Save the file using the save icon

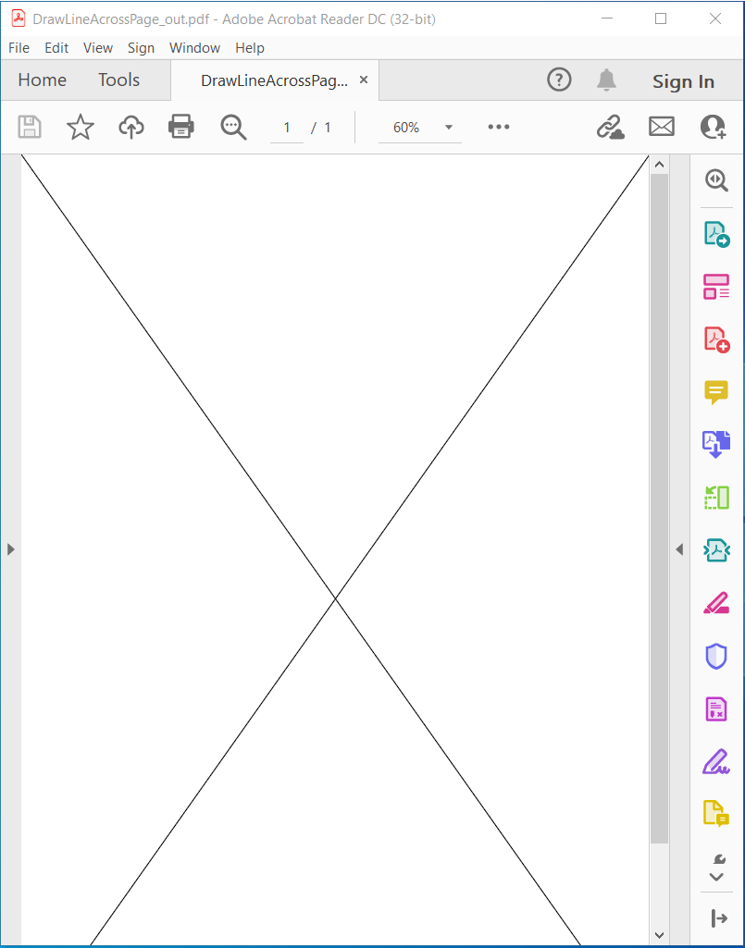[30, 127]
